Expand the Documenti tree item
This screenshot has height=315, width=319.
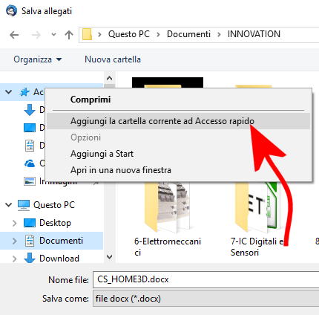[15, 241]
